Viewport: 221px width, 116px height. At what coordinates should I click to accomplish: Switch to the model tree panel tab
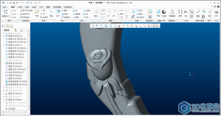[3, 26]
